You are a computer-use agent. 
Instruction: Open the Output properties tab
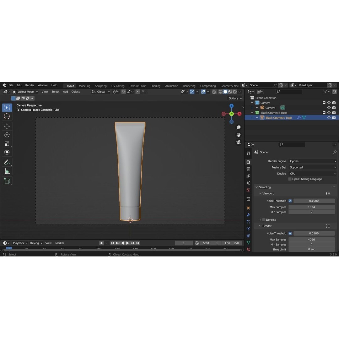click(x=248, y=169)
